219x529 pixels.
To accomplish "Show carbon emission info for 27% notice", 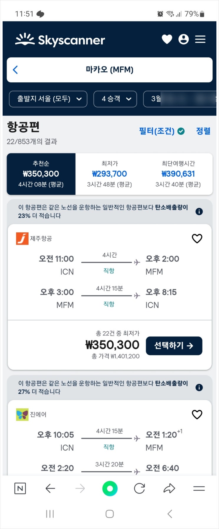I will tap(199, 388).
